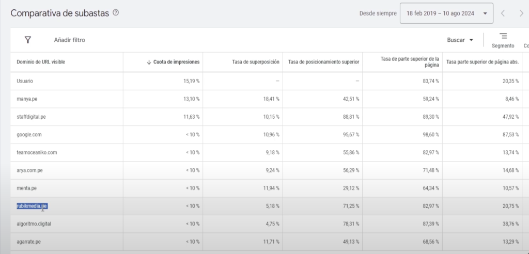
Task: Click 13,10 % impression share for manya.pe
Action: click(x=192, y=99)
